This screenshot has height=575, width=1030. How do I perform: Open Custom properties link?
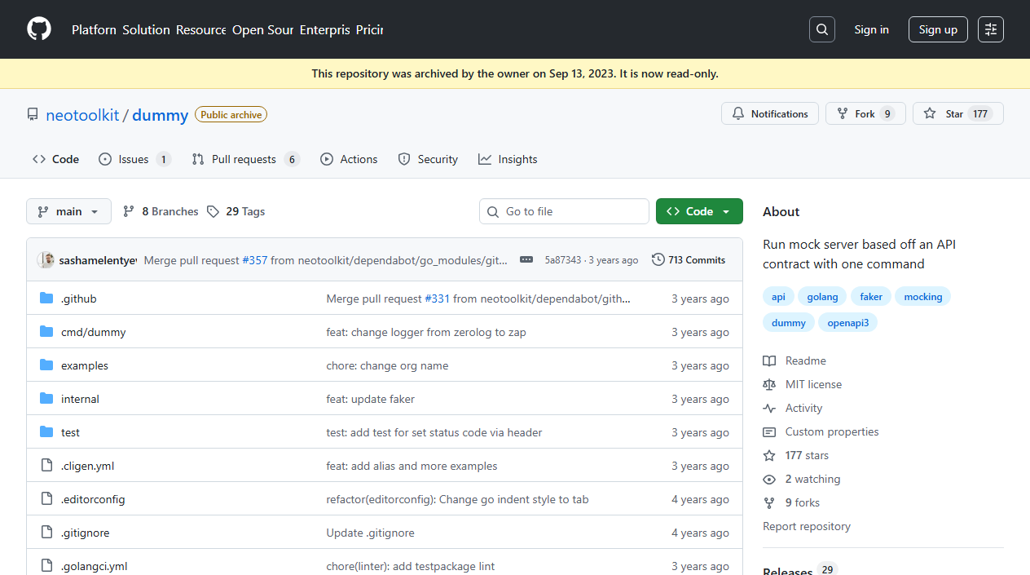click(x=821, y=431)
